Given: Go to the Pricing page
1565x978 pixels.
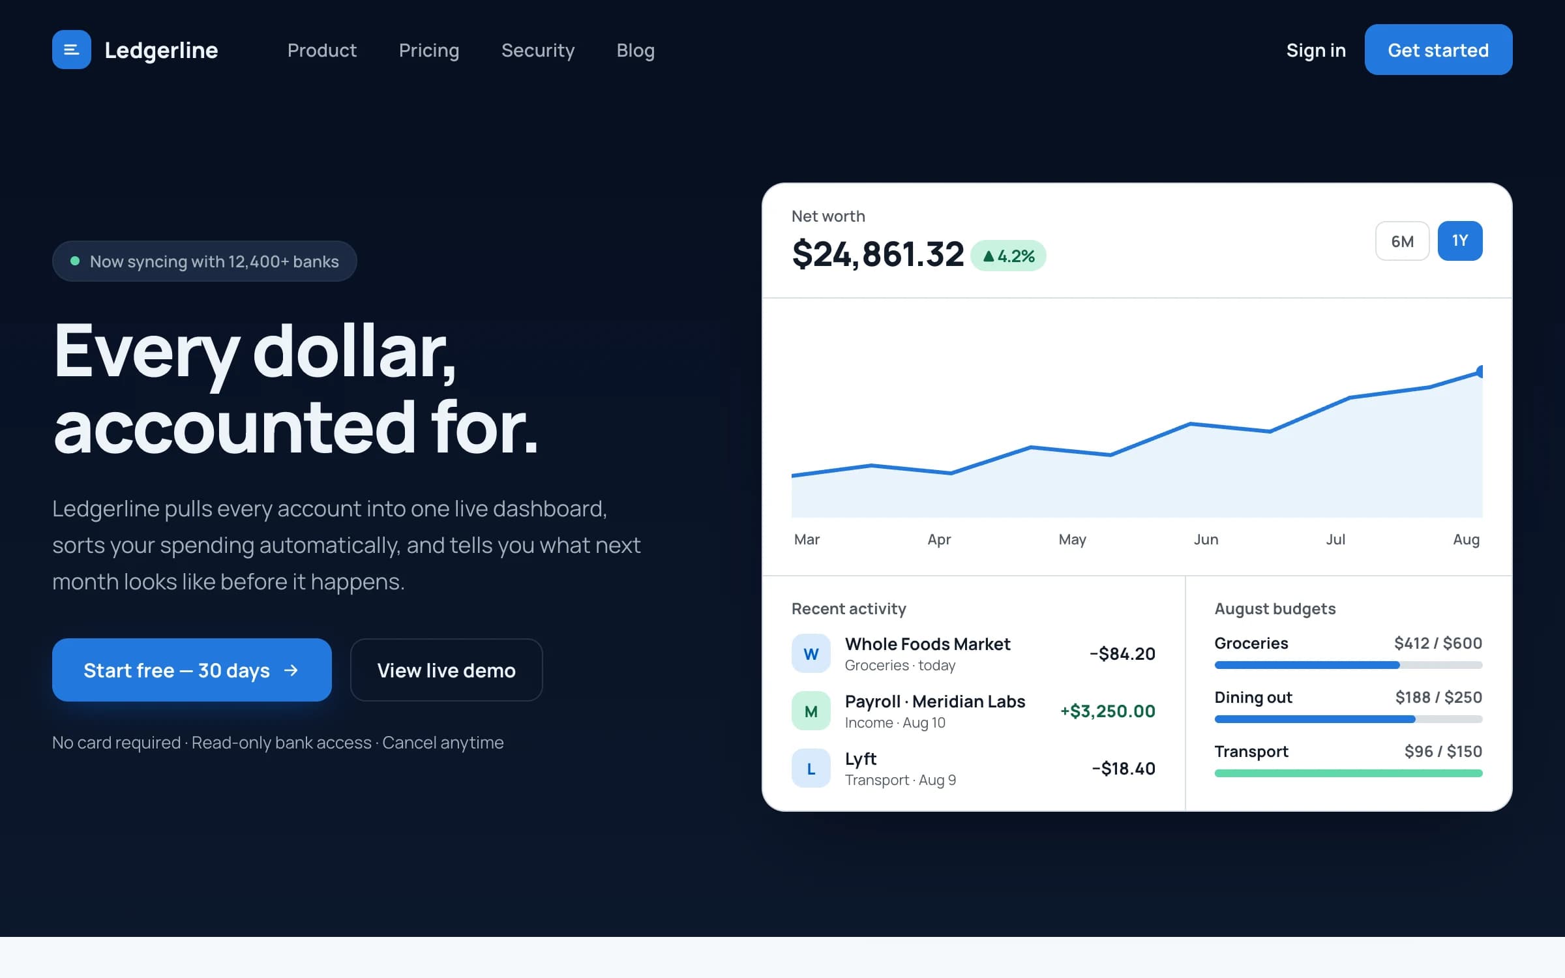Looking at the screenshot, I should pos(429,50).
